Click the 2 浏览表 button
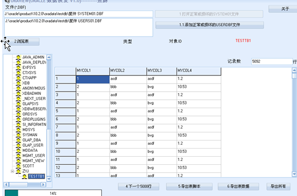 (22, 41)
